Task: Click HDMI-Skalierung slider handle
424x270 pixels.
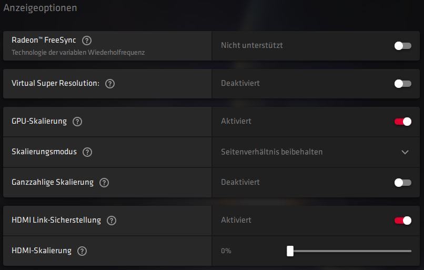Action: [x=290, y=251]
